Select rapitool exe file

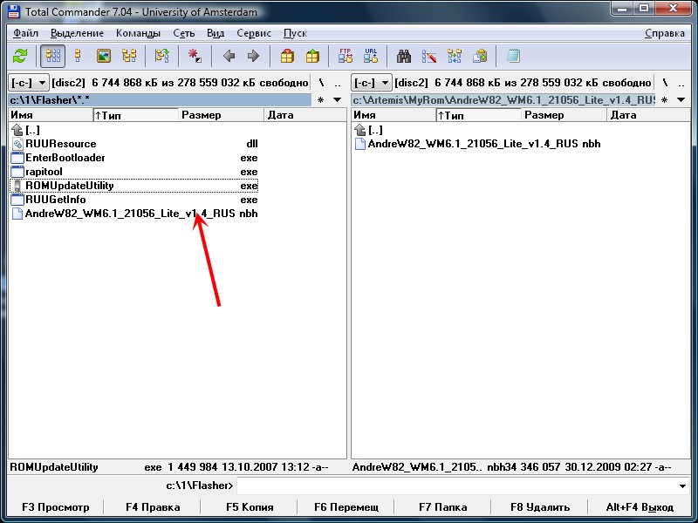tap(134, 172)
